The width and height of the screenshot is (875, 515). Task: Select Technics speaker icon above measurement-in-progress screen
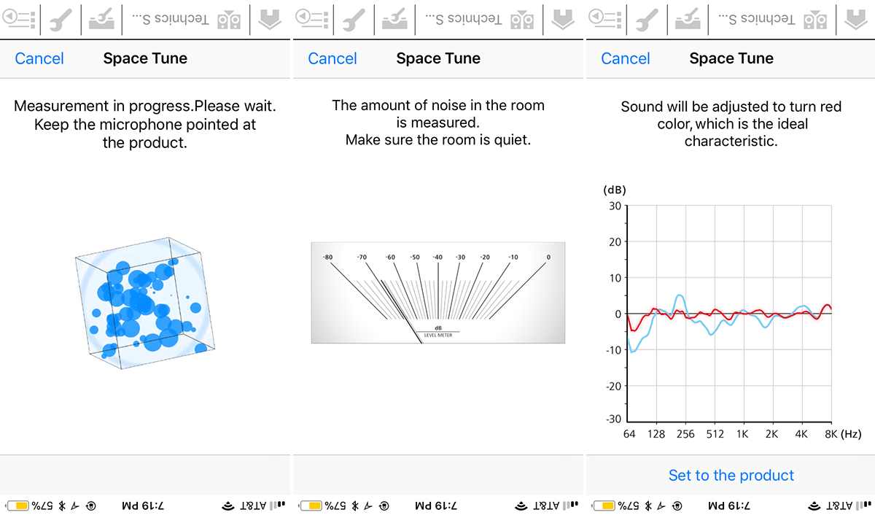pyautogui.click(x=229, y=20)
